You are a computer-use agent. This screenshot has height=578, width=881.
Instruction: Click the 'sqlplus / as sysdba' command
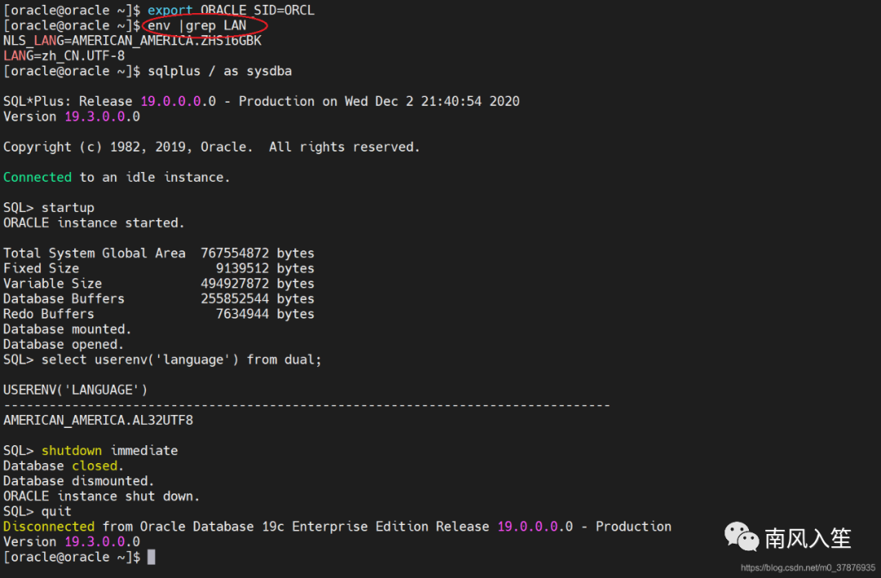point(219,72)
